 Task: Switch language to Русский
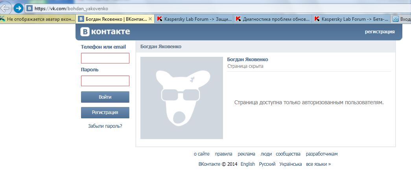[x=267, y=164]
